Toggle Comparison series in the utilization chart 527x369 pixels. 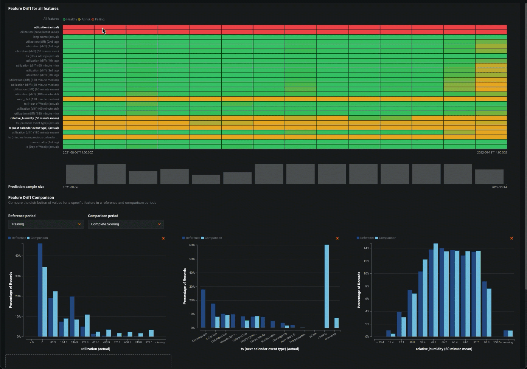[39, 238]
